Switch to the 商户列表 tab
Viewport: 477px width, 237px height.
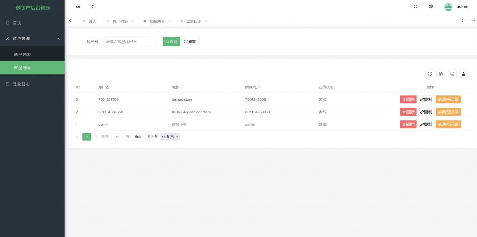point(120,21)
